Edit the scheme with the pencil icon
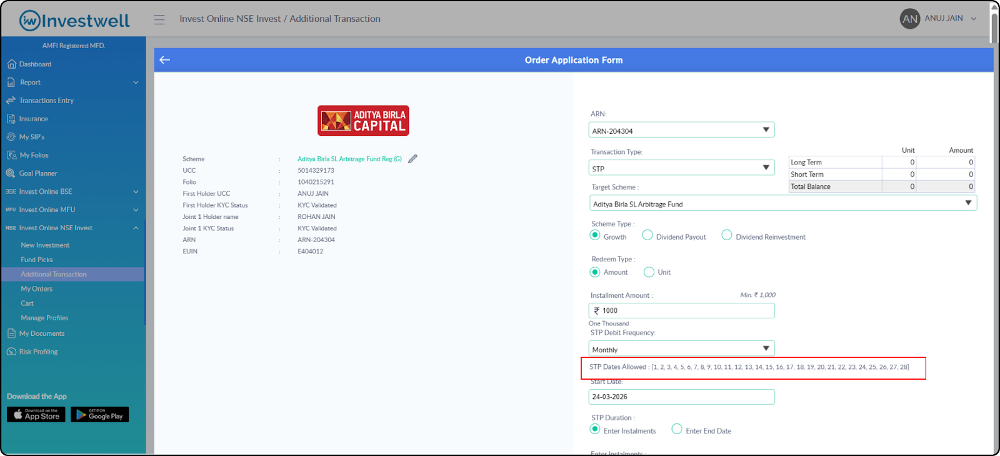 [x=412, y=159]
